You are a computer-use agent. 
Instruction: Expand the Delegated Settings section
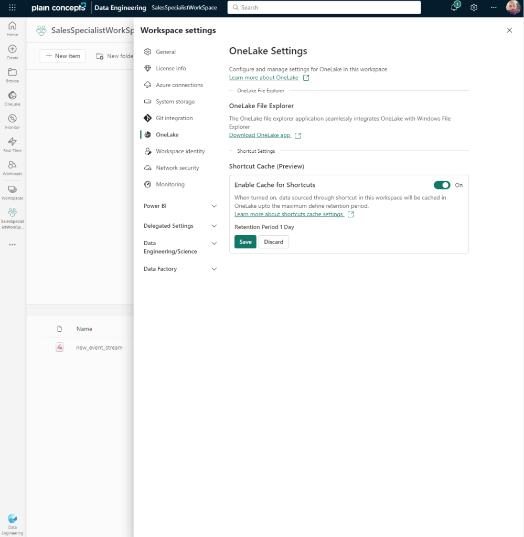pyautogui.click(x=180, y=226)
